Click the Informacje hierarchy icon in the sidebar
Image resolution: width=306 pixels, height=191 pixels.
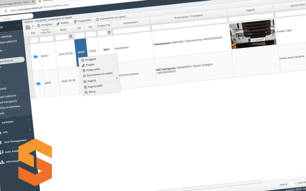(2, 162)
